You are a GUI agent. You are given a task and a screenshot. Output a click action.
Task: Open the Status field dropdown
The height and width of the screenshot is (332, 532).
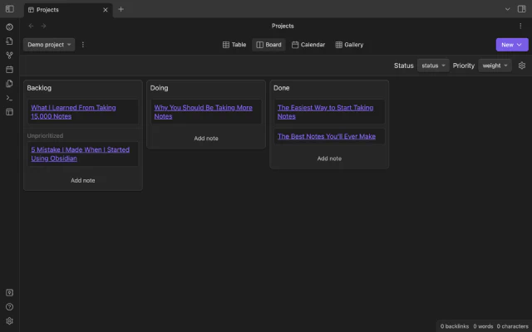point(433,66)
